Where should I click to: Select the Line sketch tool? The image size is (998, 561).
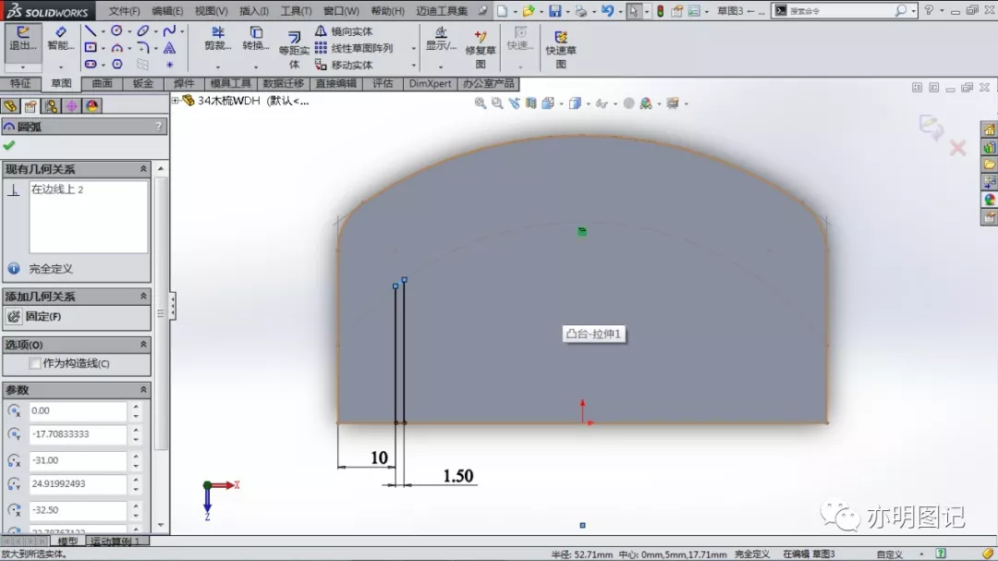click(x=91, y=30)
